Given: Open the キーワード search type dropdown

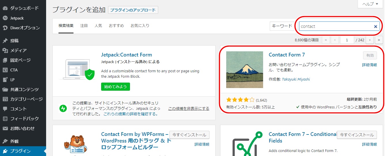Looking at the screenshot, I should tap(282, 26).
